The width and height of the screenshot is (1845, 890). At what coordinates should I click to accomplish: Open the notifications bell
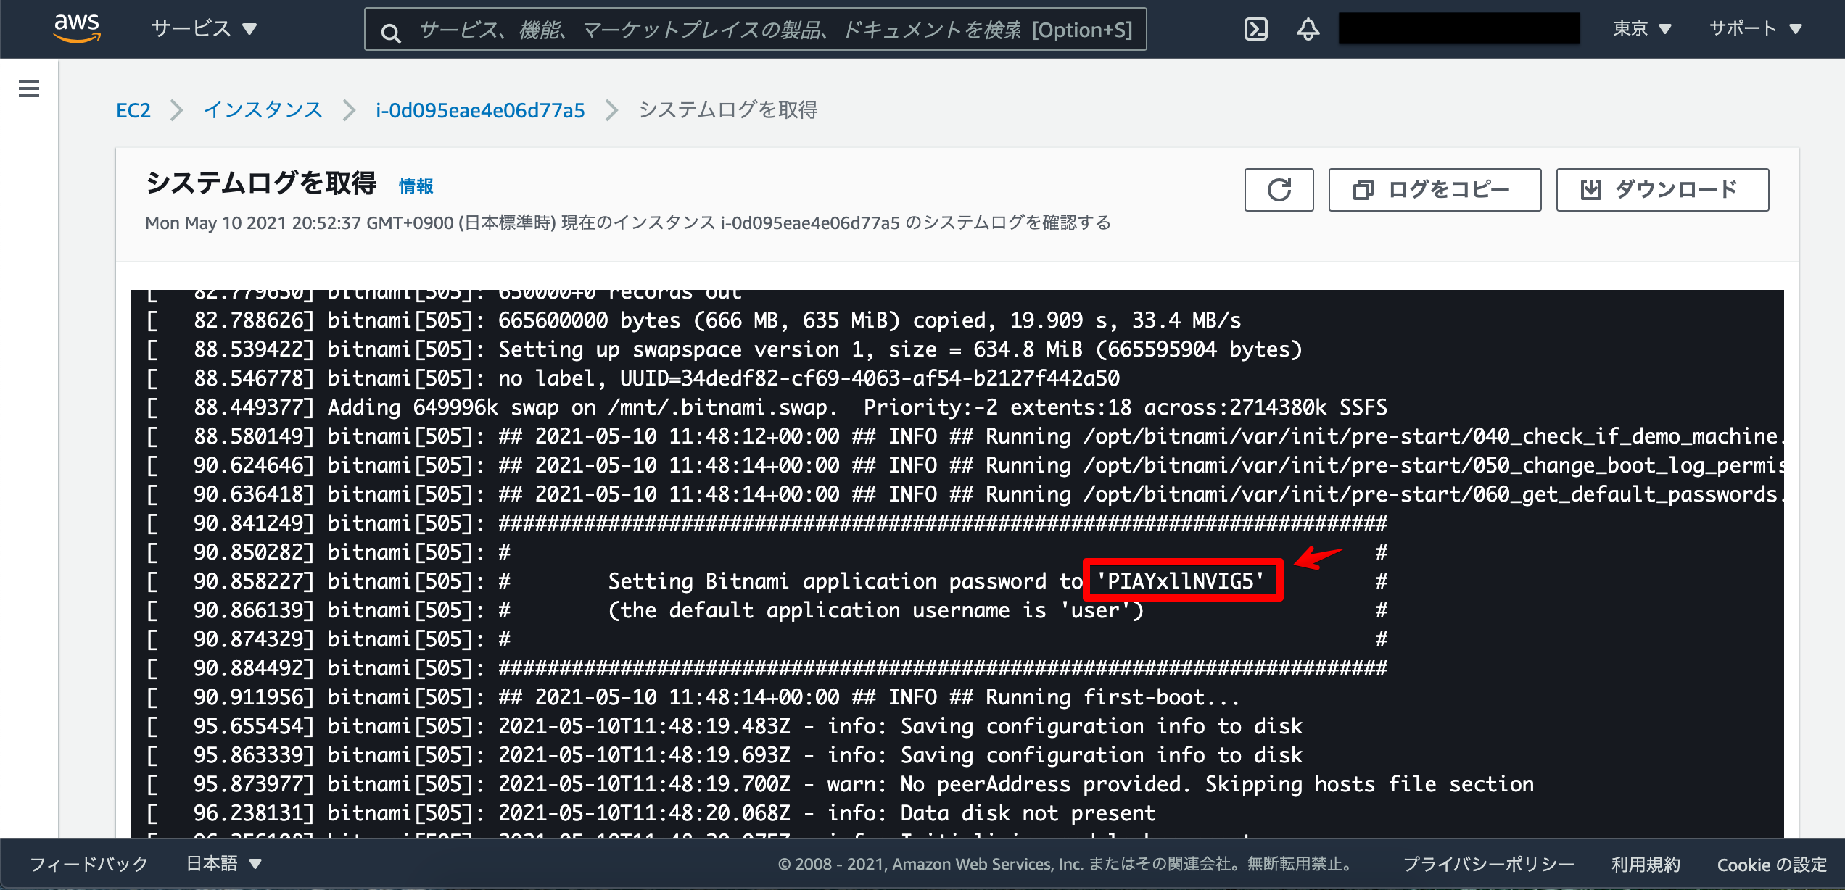click(1308, 29)
